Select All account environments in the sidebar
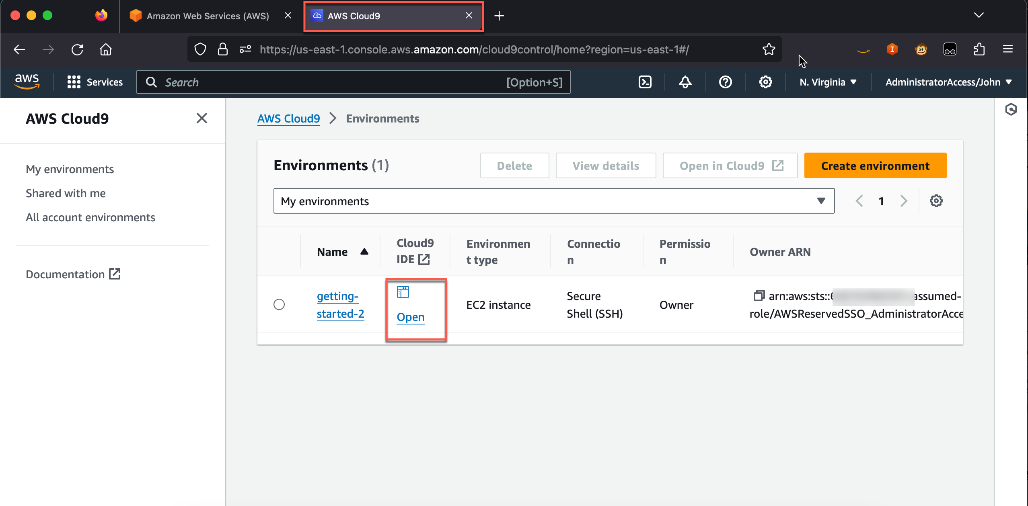This screenshot has width=1028, height=506. click(90, 217)
